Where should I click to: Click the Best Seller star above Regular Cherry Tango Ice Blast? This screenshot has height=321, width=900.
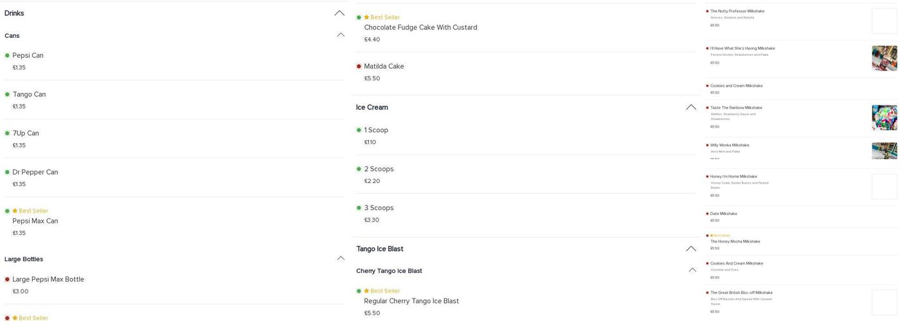(x=366, y=291)
